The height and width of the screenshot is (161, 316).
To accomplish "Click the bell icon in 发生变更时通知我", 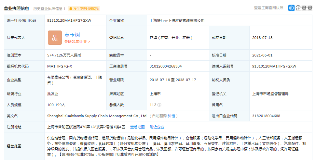I will point(71,9).
